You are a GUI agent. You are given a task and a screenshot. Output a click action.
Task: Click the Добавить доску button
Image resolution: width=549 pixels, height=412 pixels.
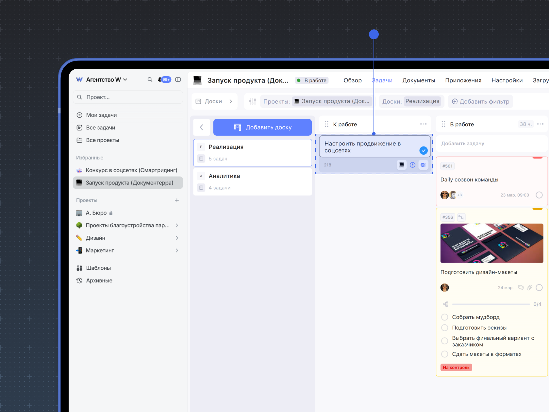(262, 127)
